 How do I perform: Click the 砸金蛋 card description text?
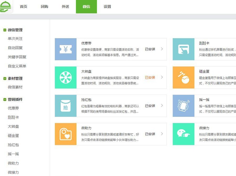coord(217,81)
